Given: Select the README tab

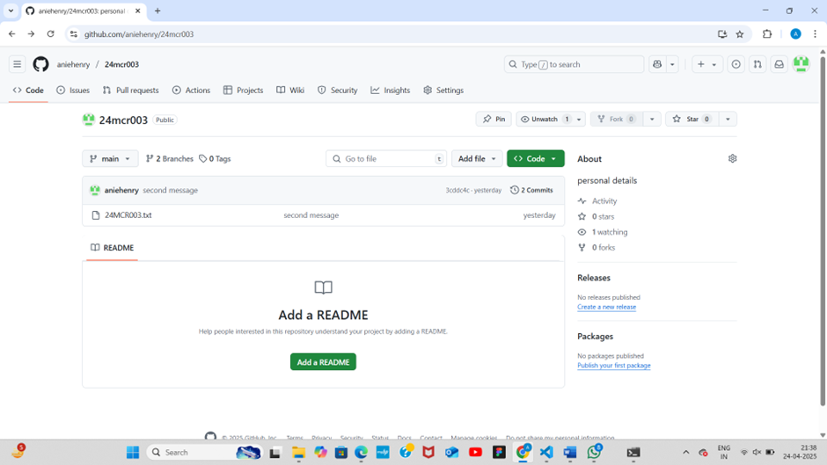Looking at the screenshot, I should click(x=113, y=248).
